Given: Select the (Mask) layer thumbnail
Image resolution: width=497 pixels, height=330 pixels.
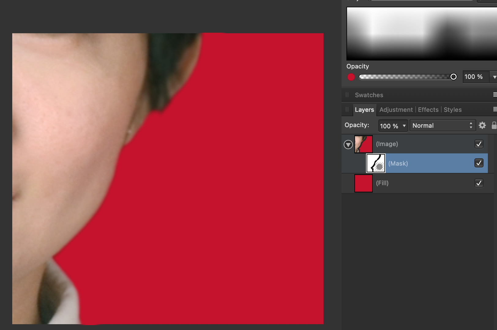Looking at the screenshot, I should click(x=376, y=163).
